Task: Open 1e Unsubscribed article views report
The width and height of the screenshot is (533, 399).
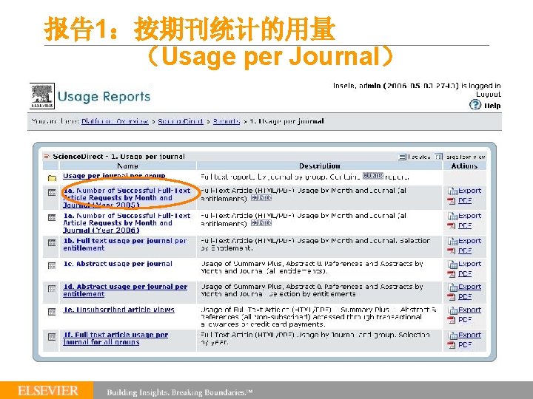Action: (x=119, y=310)
